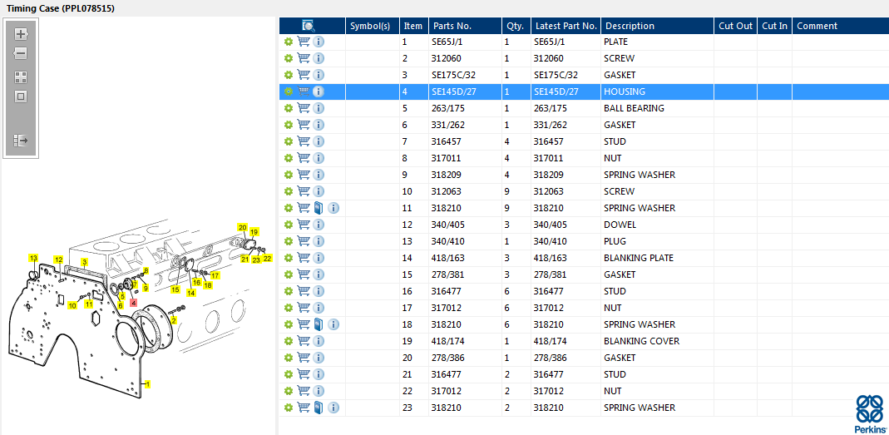Select callout 17 on the diagram
889x435 pixels.
point(215,275)
